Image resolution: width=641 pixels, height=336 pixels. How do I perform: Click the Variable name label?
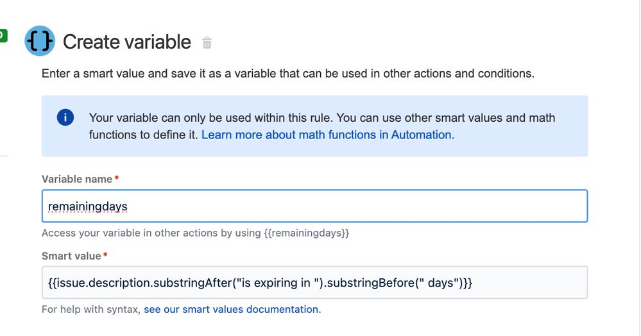76,179
